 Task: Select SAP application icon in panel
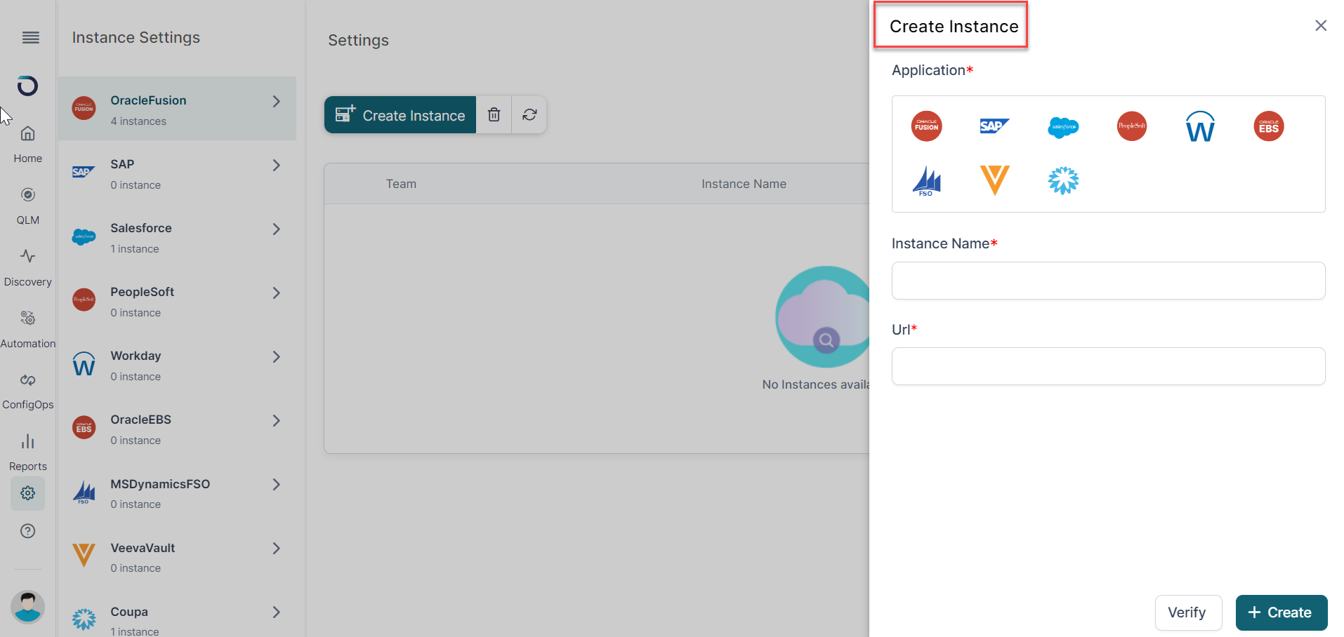pos(994,126)
